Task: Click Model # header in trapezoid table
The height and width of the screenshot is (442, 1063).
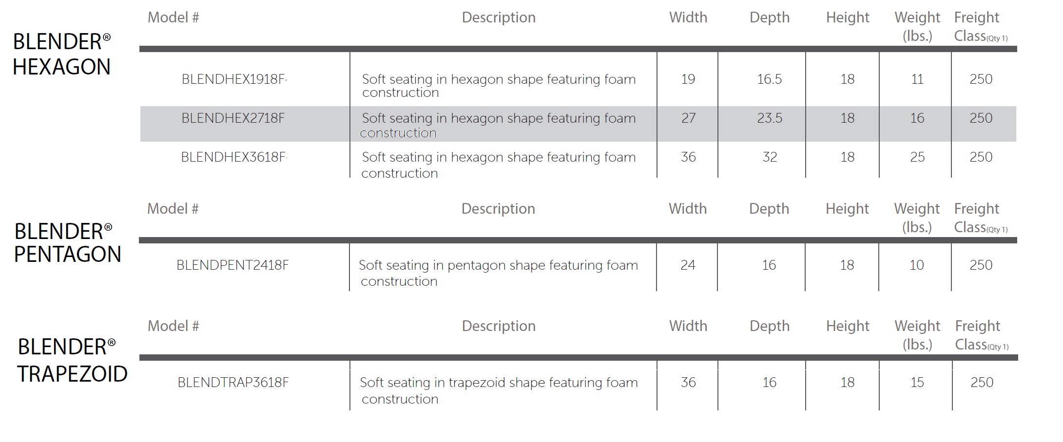Action: [174, 326]
